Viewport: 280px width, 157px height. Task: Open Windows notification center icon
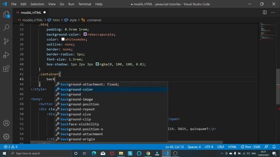point(274,154)
